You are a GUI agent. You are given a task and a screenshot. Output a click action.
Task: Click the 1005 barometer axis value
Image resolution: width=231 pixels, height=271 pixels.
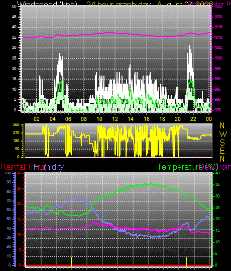218,47
